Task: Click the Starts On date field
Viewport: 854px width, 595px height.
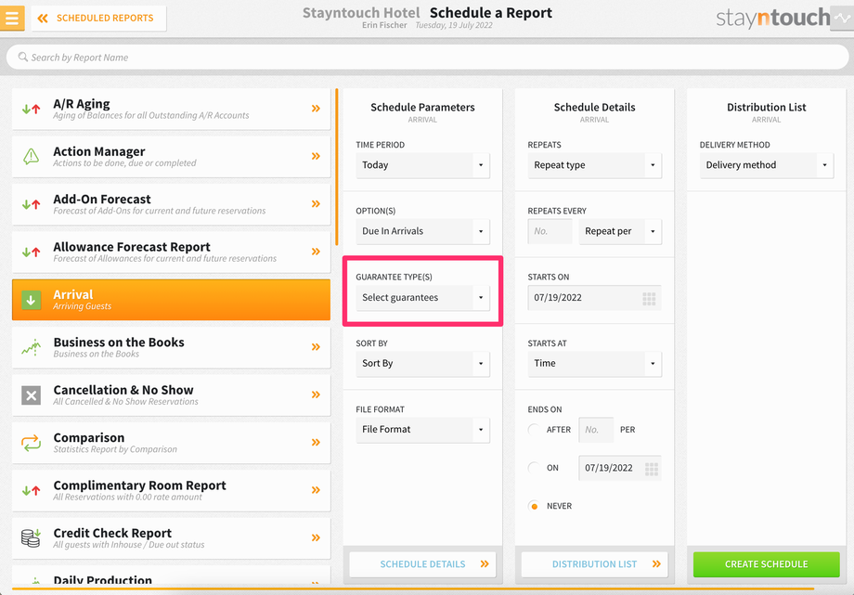Action: point(594,297)
